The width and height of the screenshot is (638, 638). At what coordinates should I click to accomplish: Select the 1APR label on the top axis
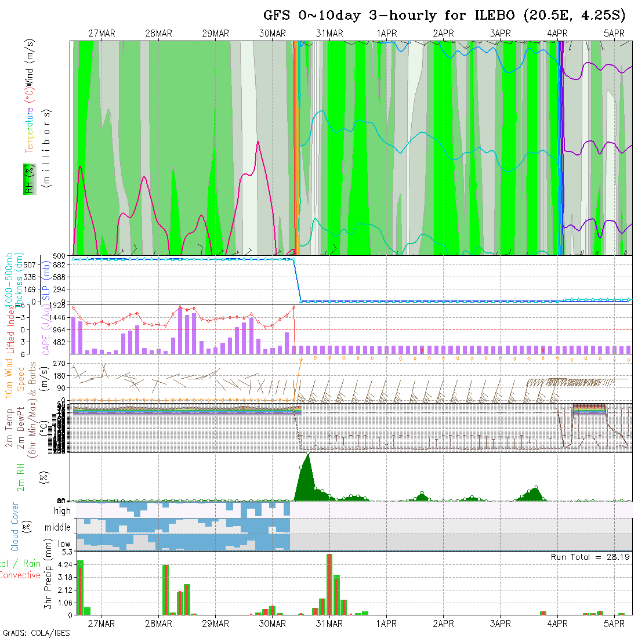[x=386, y=34]
